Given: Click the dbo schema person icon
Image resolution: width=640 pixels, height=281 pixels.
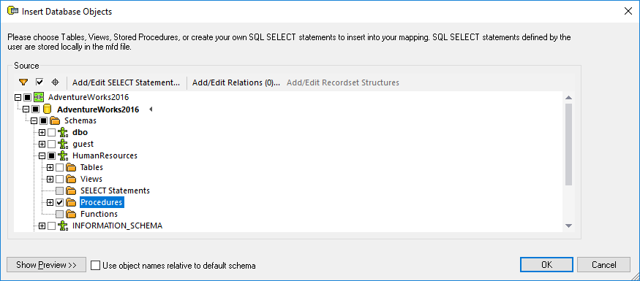Looking at the screenshot, I should (63, 132).
